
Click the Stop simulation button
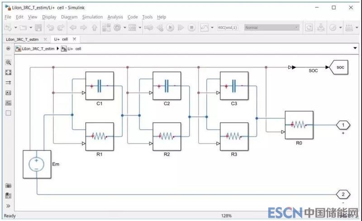pyautogui.click(x=191, y=28)
